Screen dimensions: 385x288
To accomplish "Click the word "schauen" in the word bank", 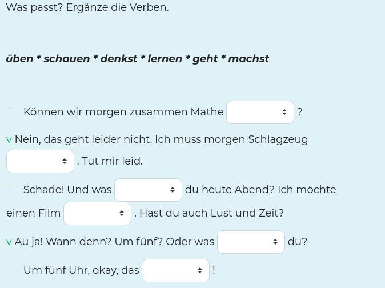I will [67, 59].
